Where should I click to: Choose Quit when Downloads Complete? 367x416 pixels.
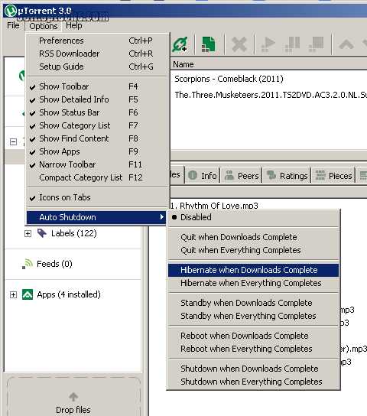click(x=254, y=237)
